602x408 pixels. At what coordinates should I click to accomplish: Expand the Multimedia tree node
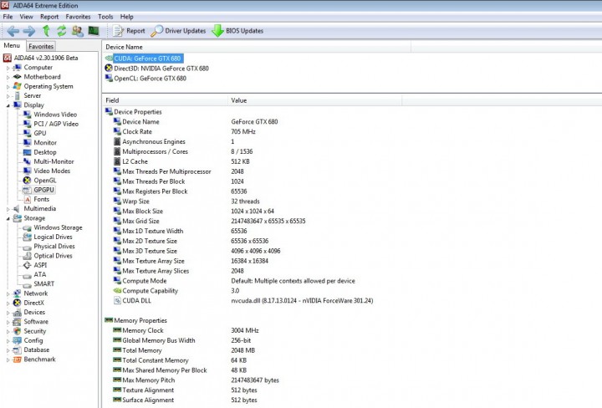point(8,209)
